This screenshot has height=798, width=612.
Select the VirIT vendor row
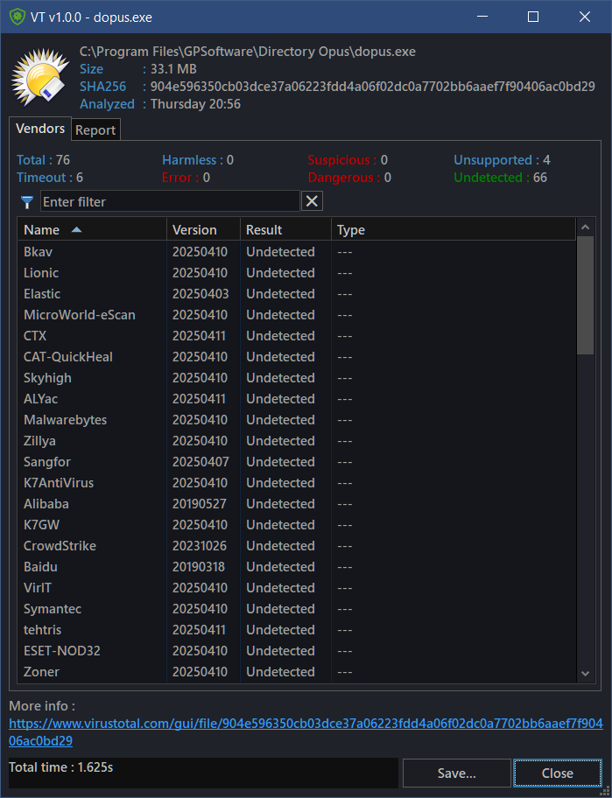click(297, 588)
